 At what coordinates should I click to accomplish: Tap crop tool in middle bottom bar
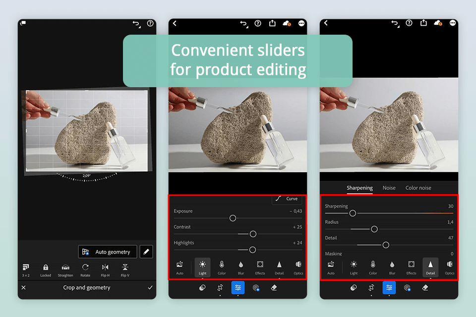pyautogui.click(x=220, y=288)
